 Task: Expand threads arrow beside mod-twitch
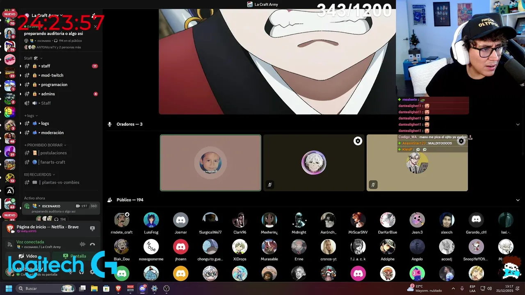(x=40, y=75)
